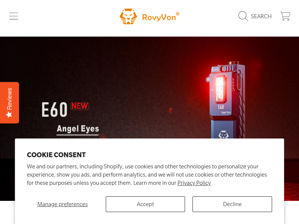
Task: Click the RovyVon brand name text
Action: coord(161,17)
